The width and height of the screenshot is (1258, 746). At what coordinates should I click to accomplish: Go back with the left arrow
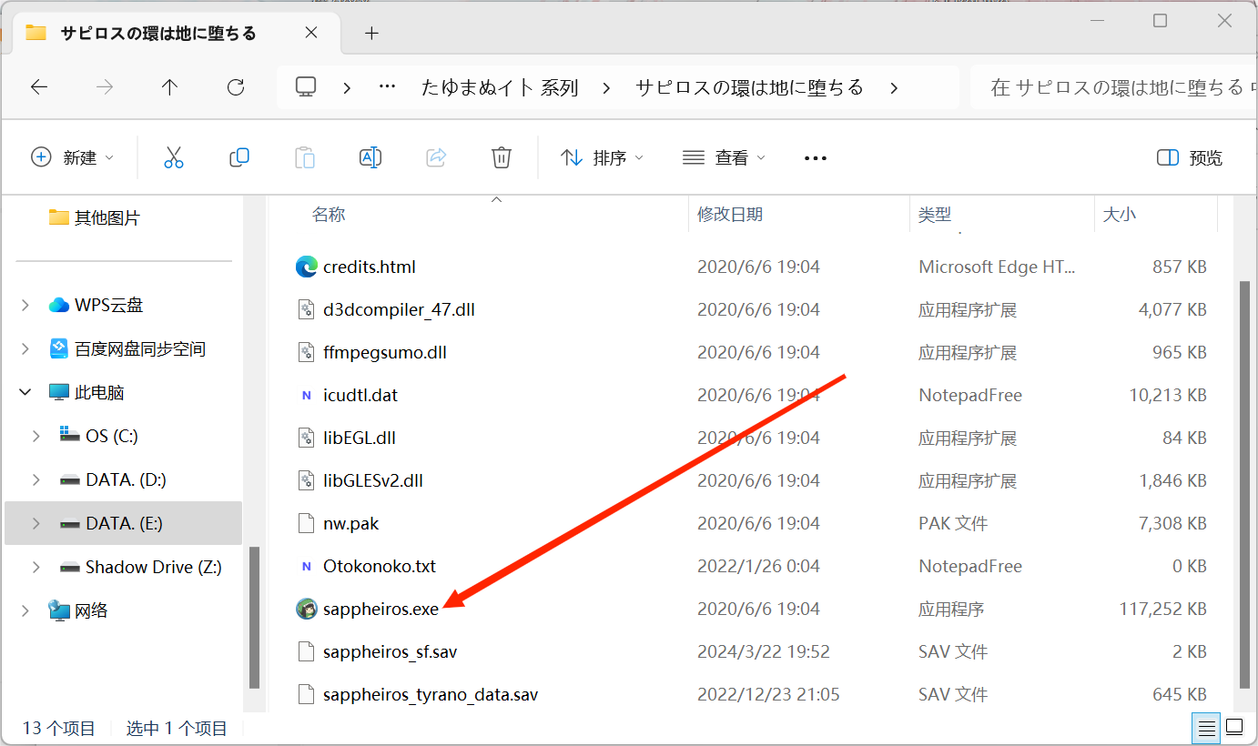pyautogui.click(x=39, y=87)
